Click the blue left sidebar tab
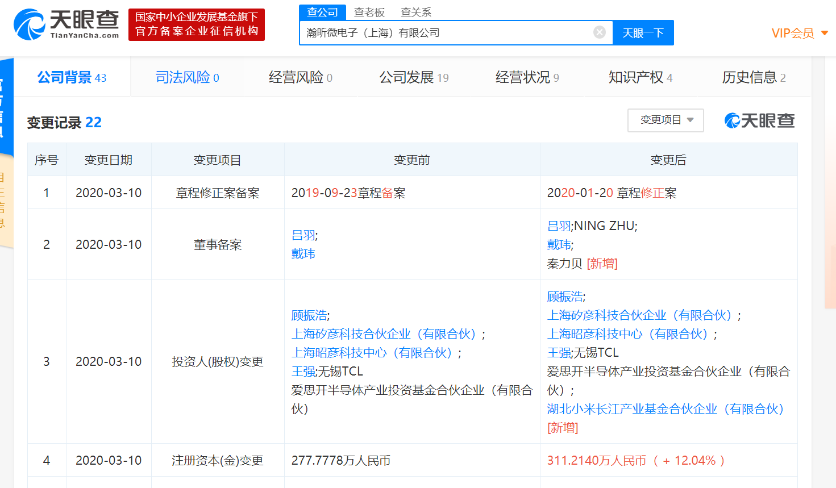This screenshot has width=836, height=488. click(x=6, y=108)
